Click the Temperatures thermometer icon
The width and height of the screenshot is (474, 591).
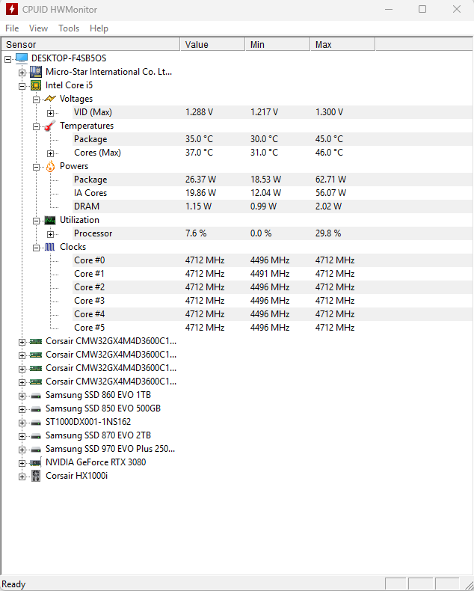click(50, 126)
